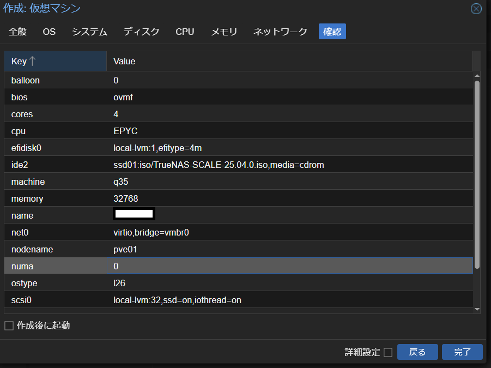This screenshot has width=491, height=368.
Task: Click the scrollbar down arrow
Action: point(477,309)
